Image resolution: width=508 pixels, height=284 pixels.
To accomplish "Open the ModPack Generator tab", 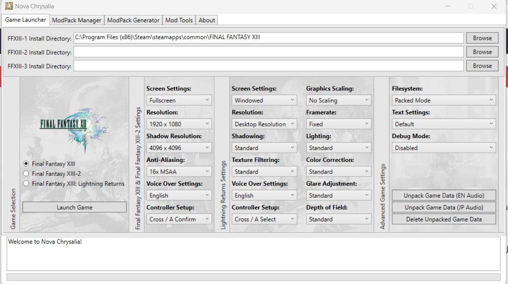I will tap(133, 20).
